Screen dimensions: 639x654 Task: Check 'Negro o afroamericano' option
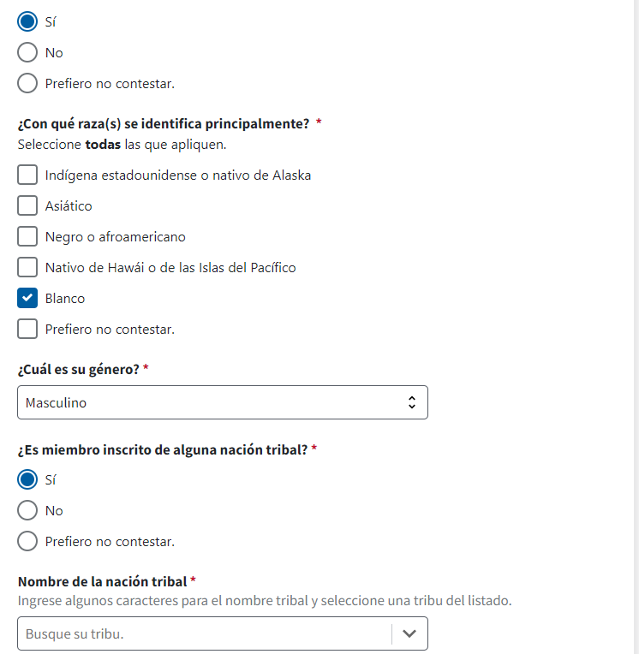coord(27,236)
